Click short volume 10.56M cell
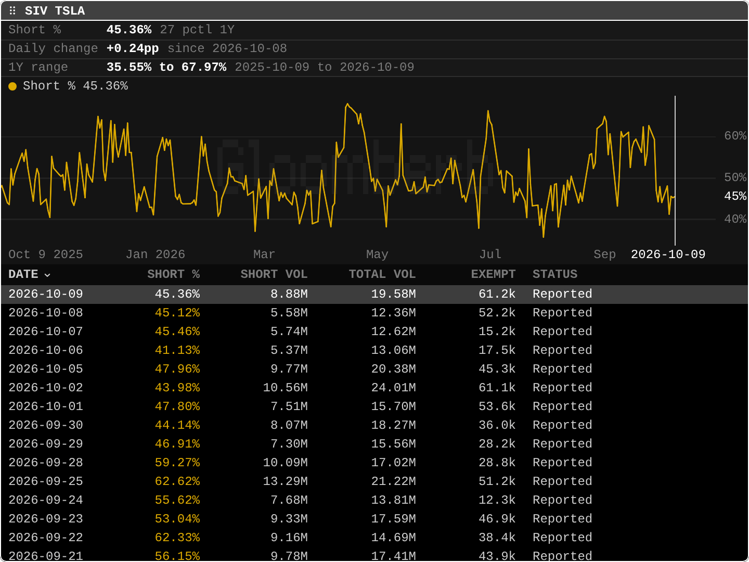The width and height of the screenshot is (749, 562). [285, 388]
